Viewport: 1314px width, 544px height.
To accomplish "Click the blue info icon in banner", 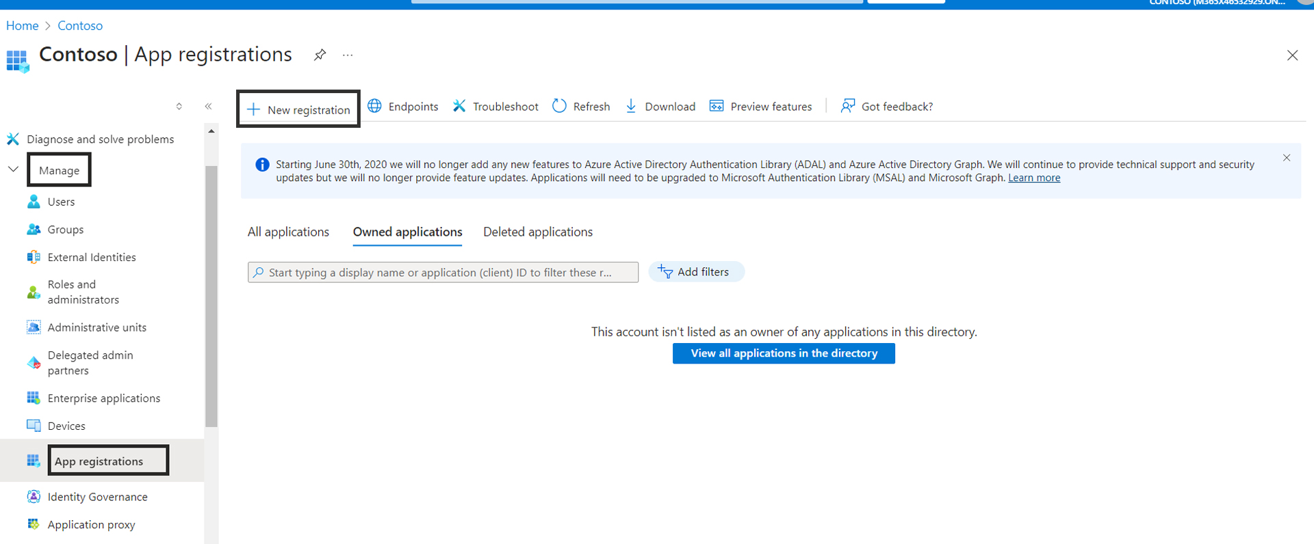I will point(262,165).
